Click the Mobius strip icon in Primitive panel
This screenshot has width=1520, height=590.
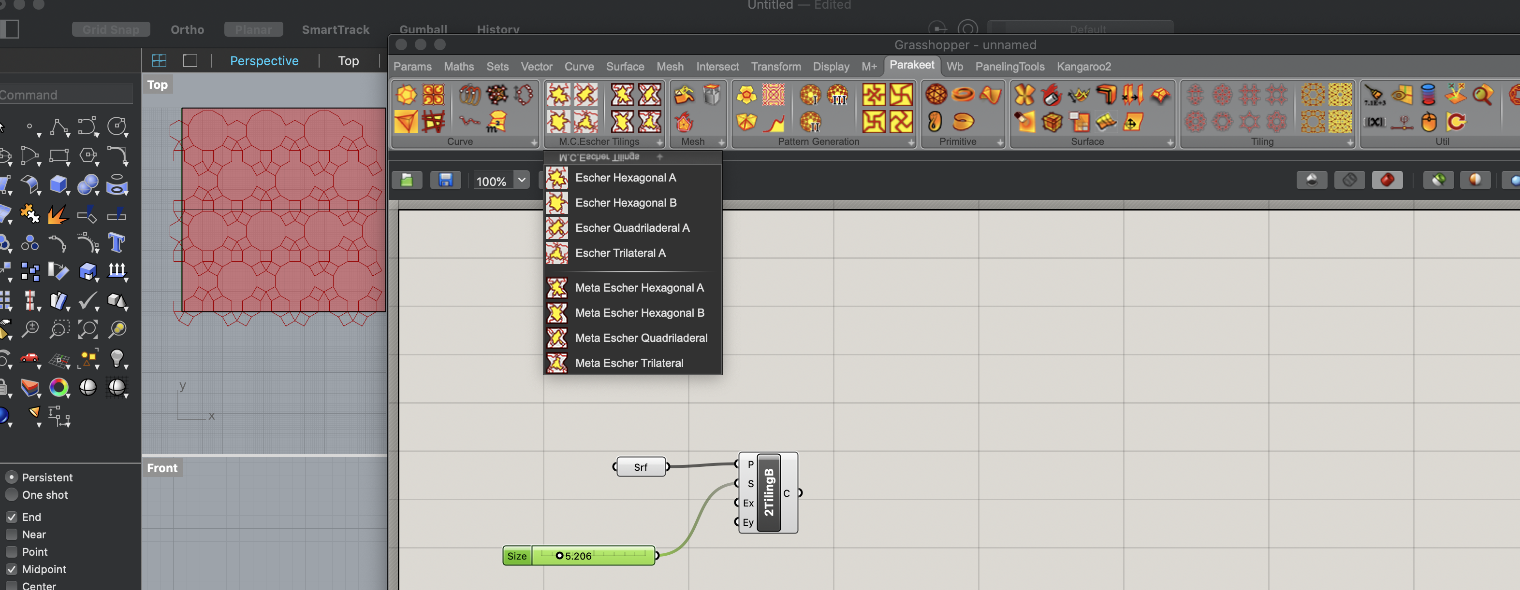(963, 94)
